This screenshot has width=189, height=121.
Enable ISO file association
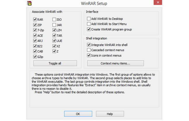click(54, 20)
